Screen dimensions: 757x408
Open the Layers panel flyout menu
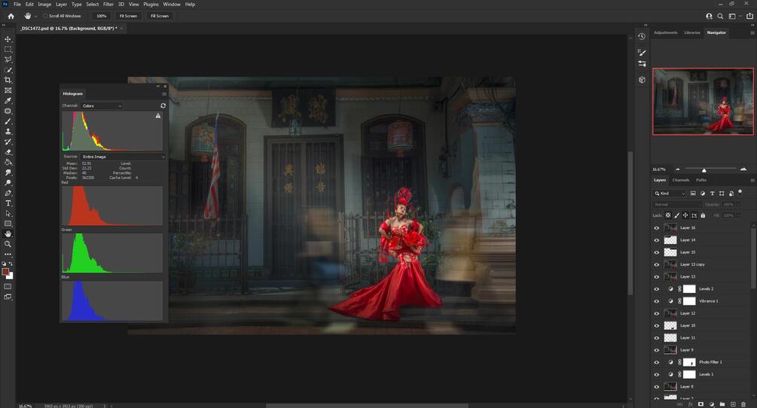[752, 180]
